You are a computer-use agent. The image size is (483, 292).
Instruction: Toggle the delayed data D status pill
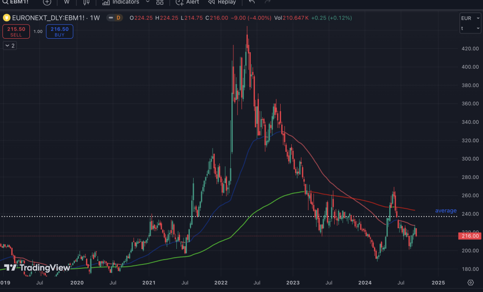click(115, 18)
